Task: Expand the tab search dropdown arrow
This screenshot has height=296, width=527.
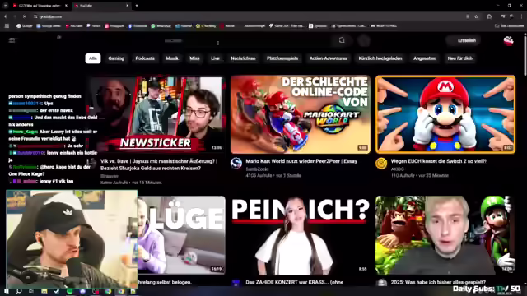Action: (6, 6)
